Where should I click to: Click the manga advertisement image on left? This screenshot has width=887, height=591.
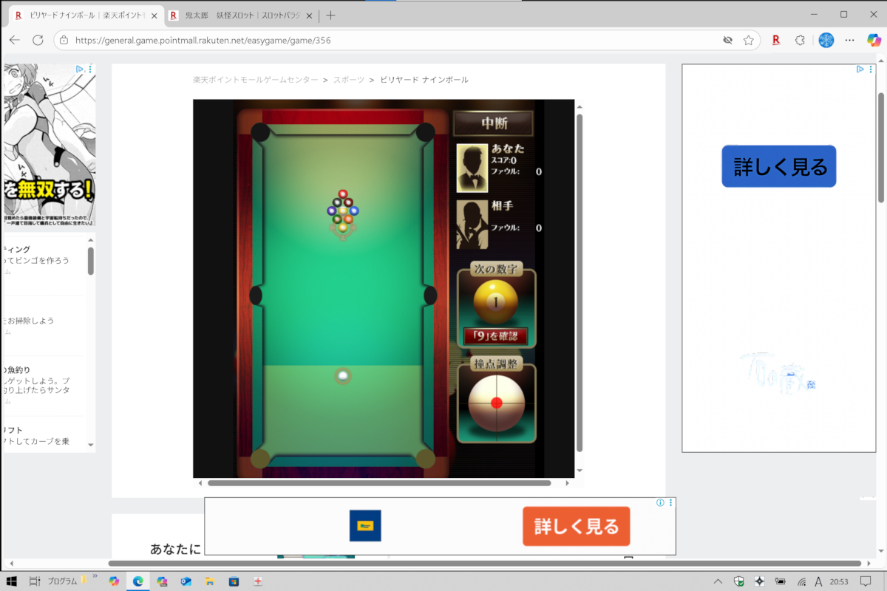click(50, 144)
